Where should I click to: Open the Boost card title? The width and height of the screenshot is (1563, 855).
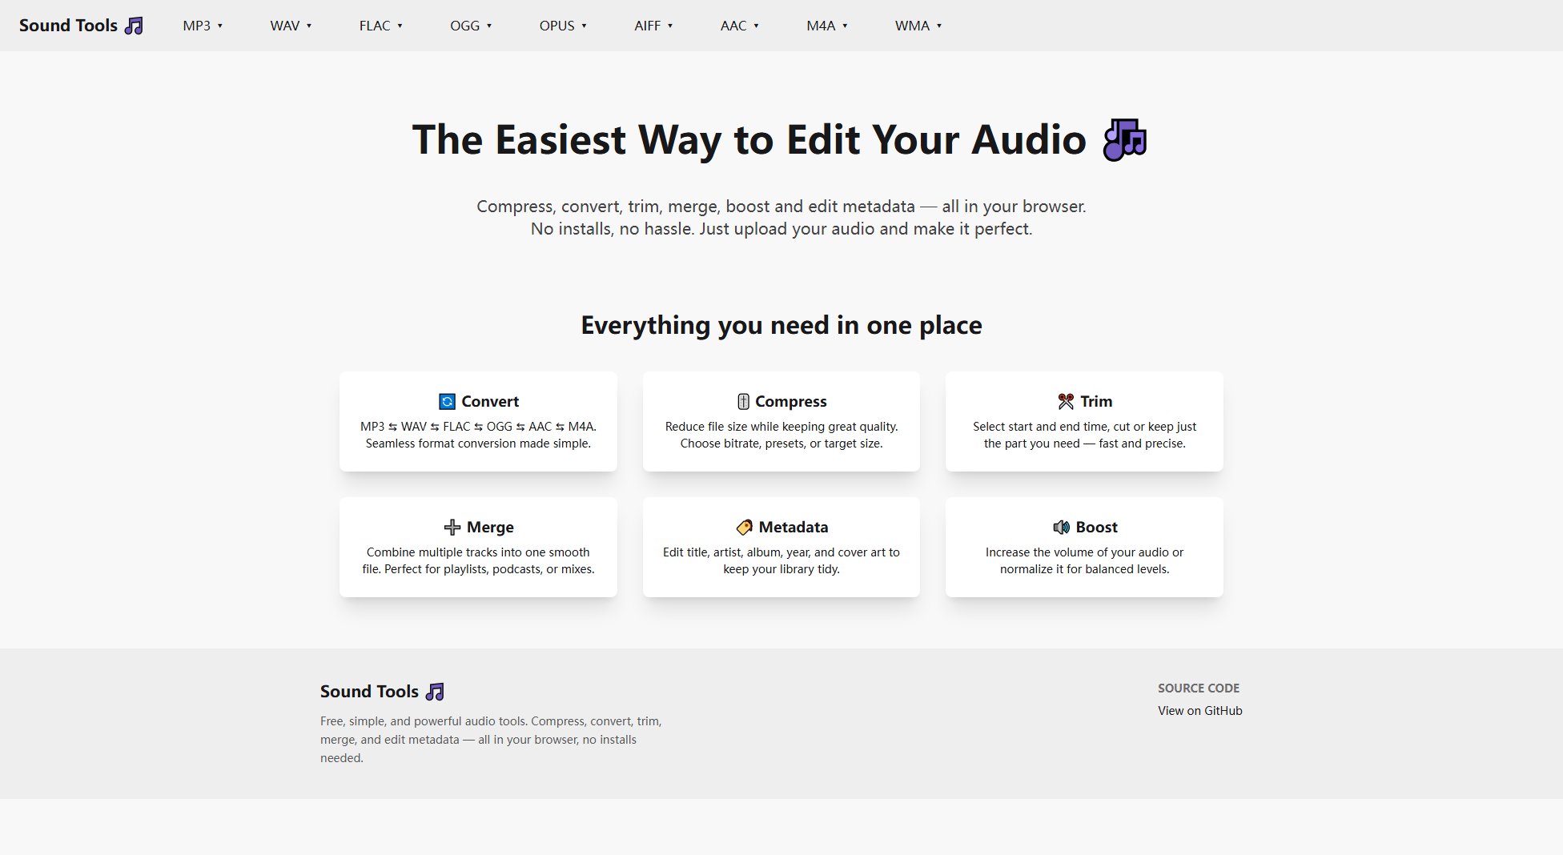click(x=1097, y=527)
